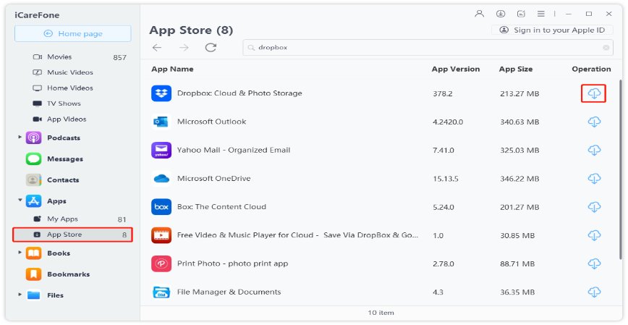Download Print Photo - photo print app
The height and width of the screenshot is (325, 628).
594,263
